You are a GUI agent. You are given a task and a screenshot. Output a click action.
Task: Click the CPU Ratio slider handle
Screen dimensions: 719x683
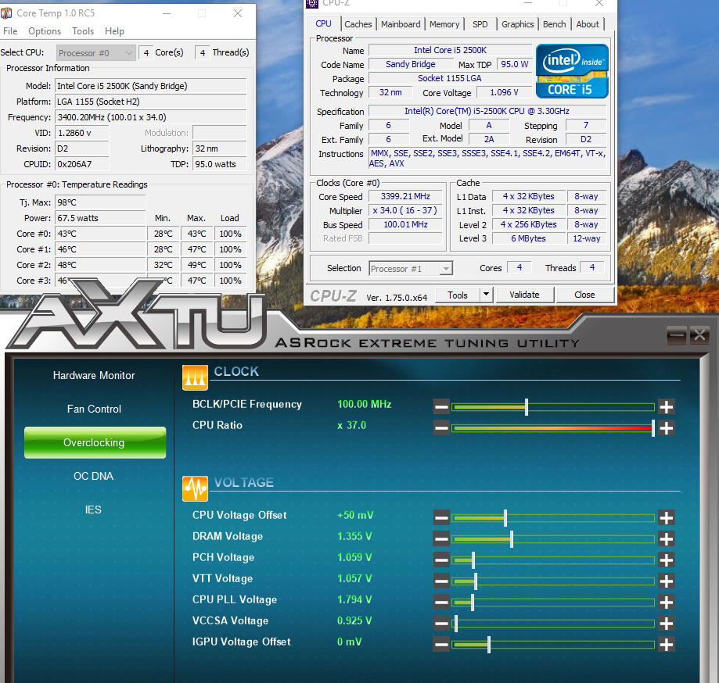click(x=653, y=427)
